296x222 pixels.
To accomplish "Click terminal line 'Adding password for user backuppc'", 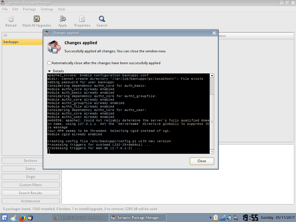I will pyautogui.click(x=81, y=82).
